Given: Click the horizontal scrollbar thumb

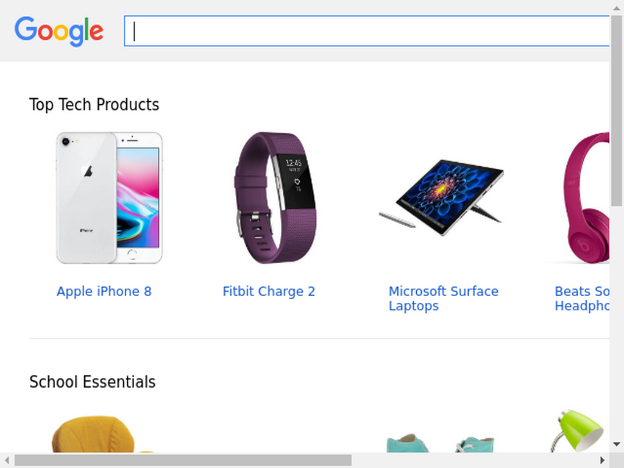Looking at the screenshot, I should click(x=183, y=460).
